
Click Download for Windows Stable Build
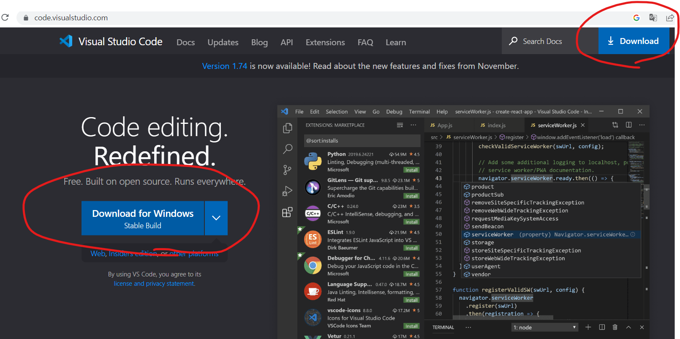point(143,218)
